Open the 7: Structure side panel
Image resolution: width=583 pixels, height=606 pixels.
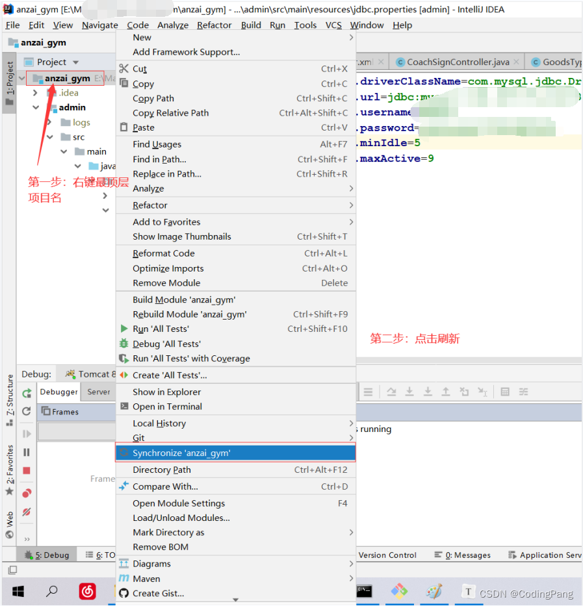click(x=9, y=399)
